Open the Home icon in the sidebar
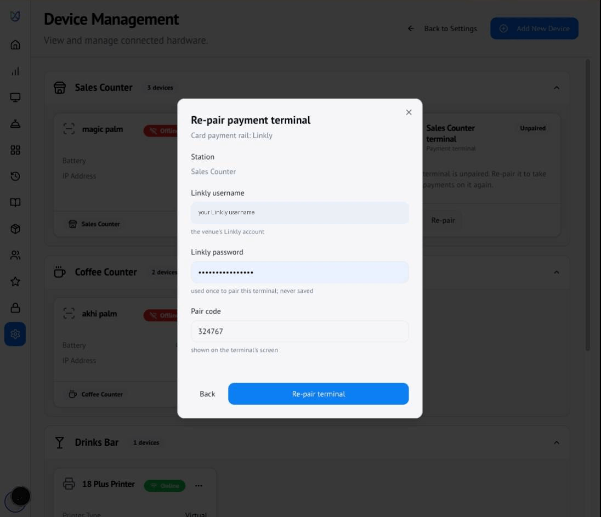601x517 pixels. click(15, 45)
